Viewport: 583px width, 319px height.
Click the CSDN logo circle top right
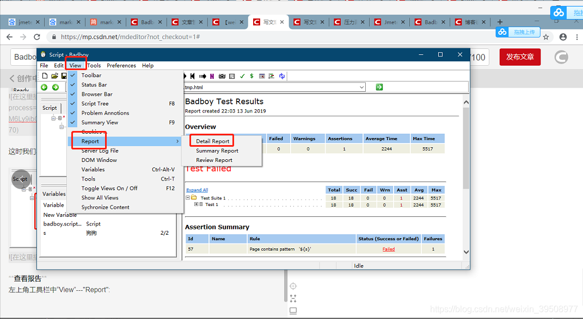pyautogui.click(x=561, y=57)
